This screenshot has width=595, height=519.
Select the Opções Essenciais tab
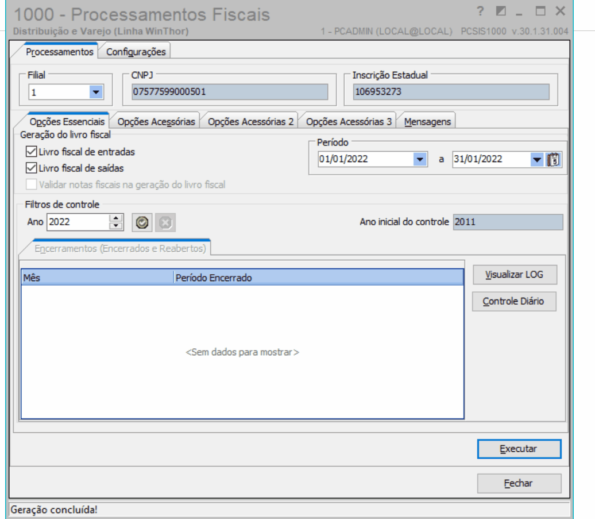(67, 122)
